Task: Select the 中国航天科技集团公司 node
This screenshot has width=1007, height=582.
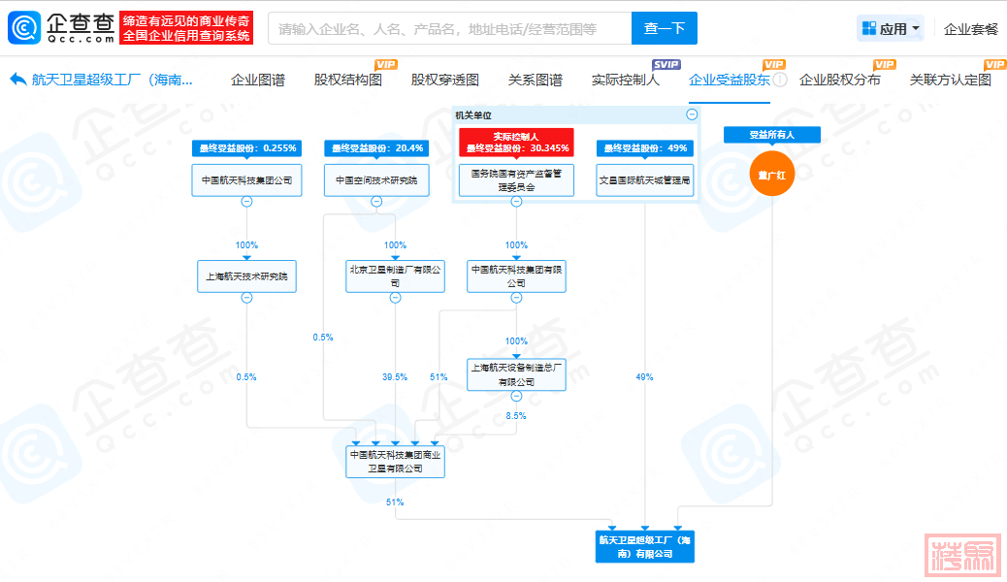Action: (x=246, y=179)
